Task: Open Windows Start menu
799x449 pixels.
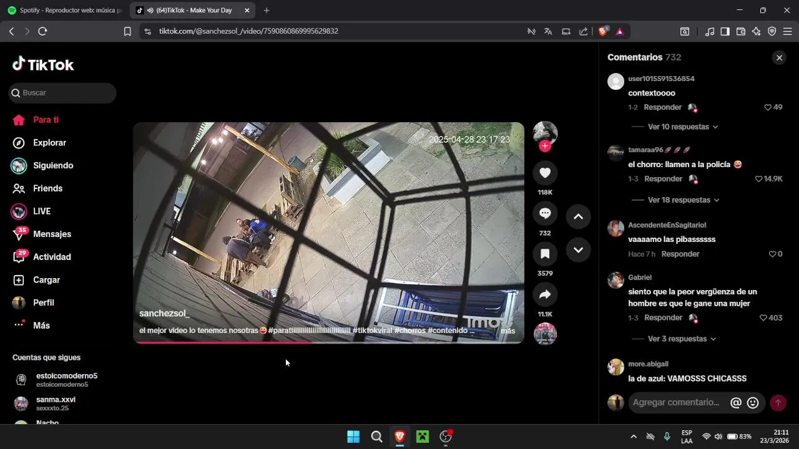Action: pyautogui.click(x=353, y=437)
